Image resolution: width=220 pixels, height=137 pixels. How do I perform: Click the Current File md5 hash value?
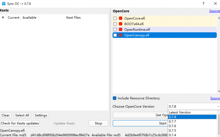60,135
